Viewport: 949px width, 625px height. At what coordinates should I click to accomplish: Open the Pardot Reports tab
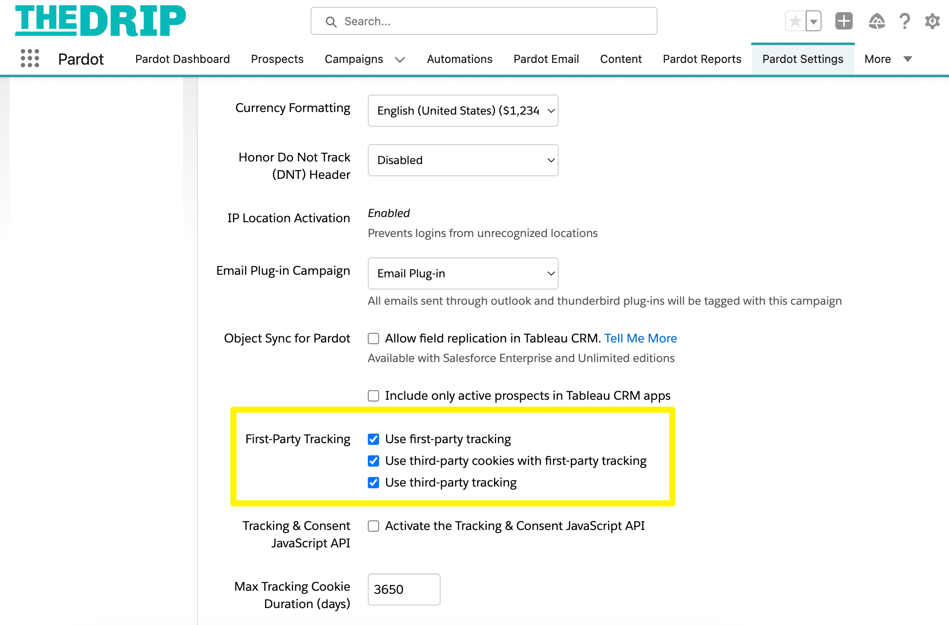[702, 59]
